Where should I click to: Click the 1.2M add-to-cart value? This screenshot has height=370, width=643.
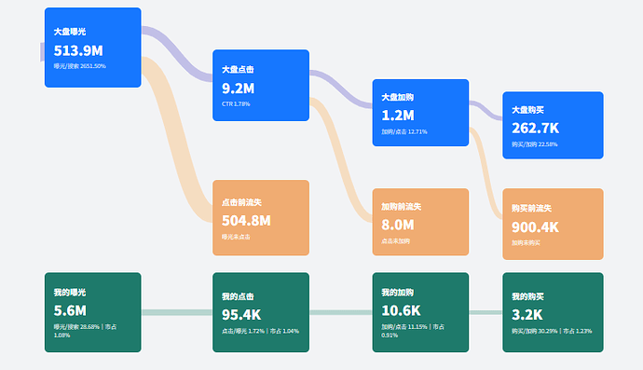(x=398, y=116)
